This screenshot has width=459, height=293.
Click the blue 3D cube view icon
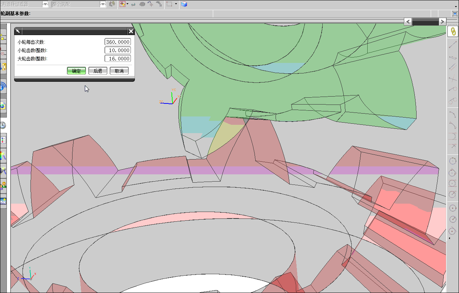184,4
